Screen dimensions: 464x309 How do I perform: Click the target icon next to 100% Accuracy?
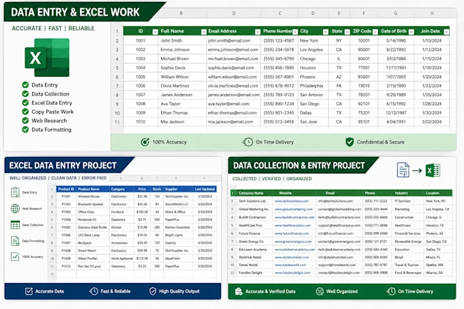[145, 142]
